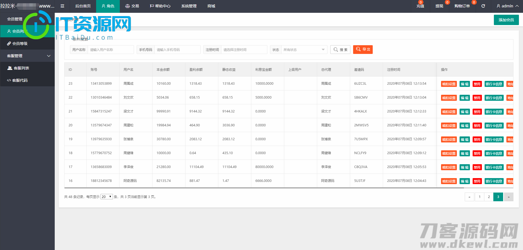Open the 提现 withdrawal notifications

click(x=439, y=6)
